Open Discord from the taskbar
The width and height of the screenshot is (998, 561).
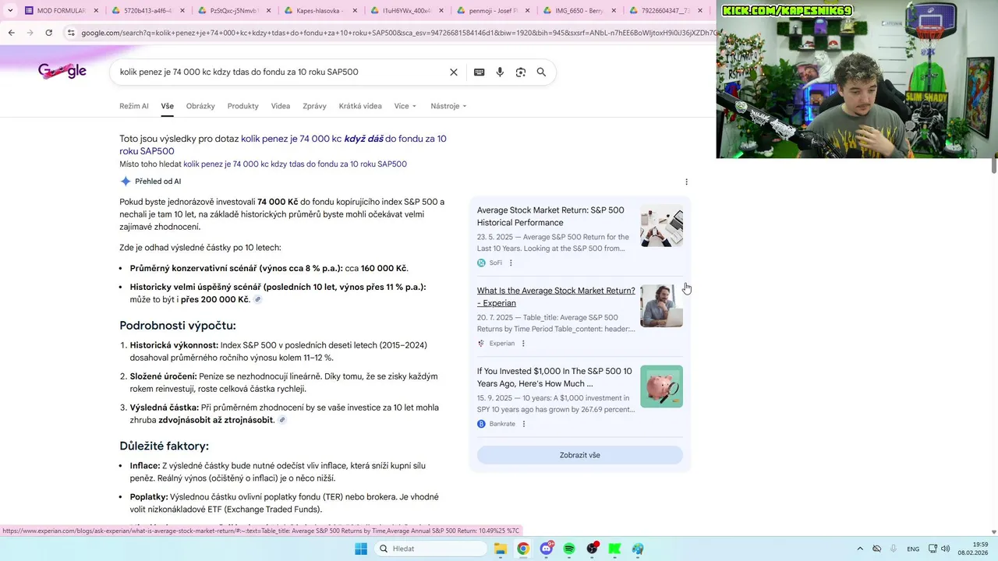(x=547, y=549)
